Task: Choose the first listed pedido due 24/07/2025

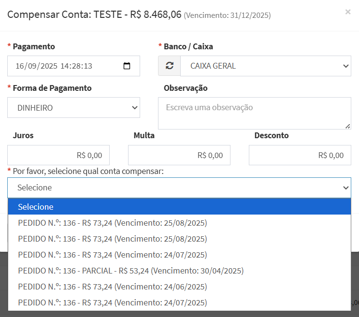Action: 112,255
